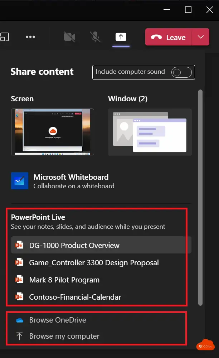
Task: Present DG-1000 Product Overview file
Action: (101, 245)
